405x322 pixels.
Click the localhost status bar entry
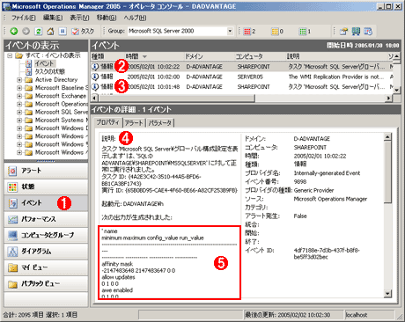357,315
